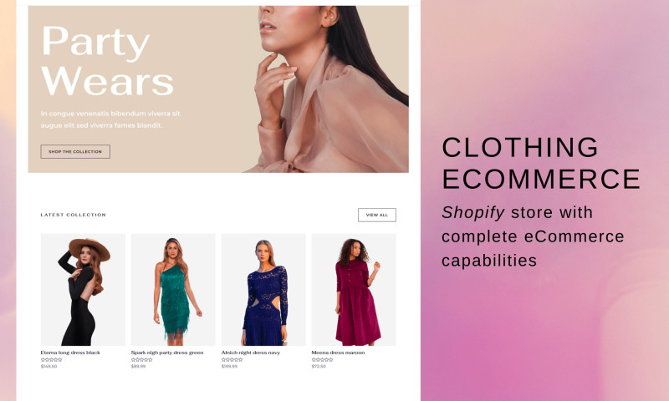Open the Spark nigh party dress green link
The width and height of the screenshot is (669, 401).
click(x=167, y=353)
